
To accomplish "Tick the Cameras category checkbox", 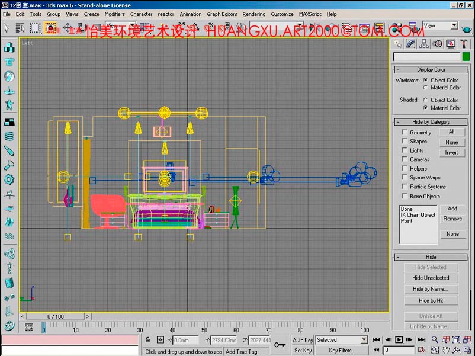I will click(x=404, y=159).
